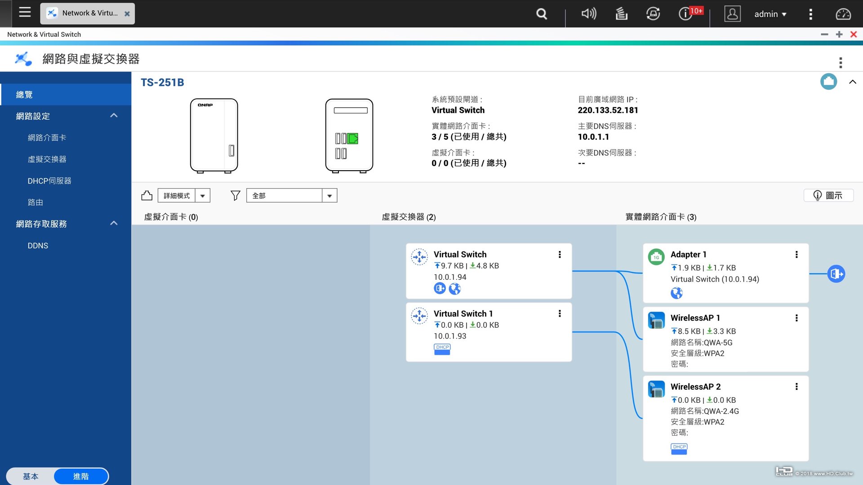The image size is (863, 485).
Task: Click the WirelessAP 2 device icon
Action: pyautogui.click(x=656, y=389)
